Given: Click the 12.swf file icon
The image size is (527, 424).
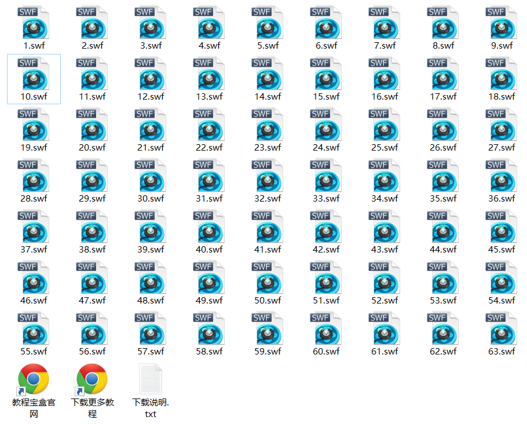Looking at the screenshot, I should pyautogui.click(x=151, y=74).
